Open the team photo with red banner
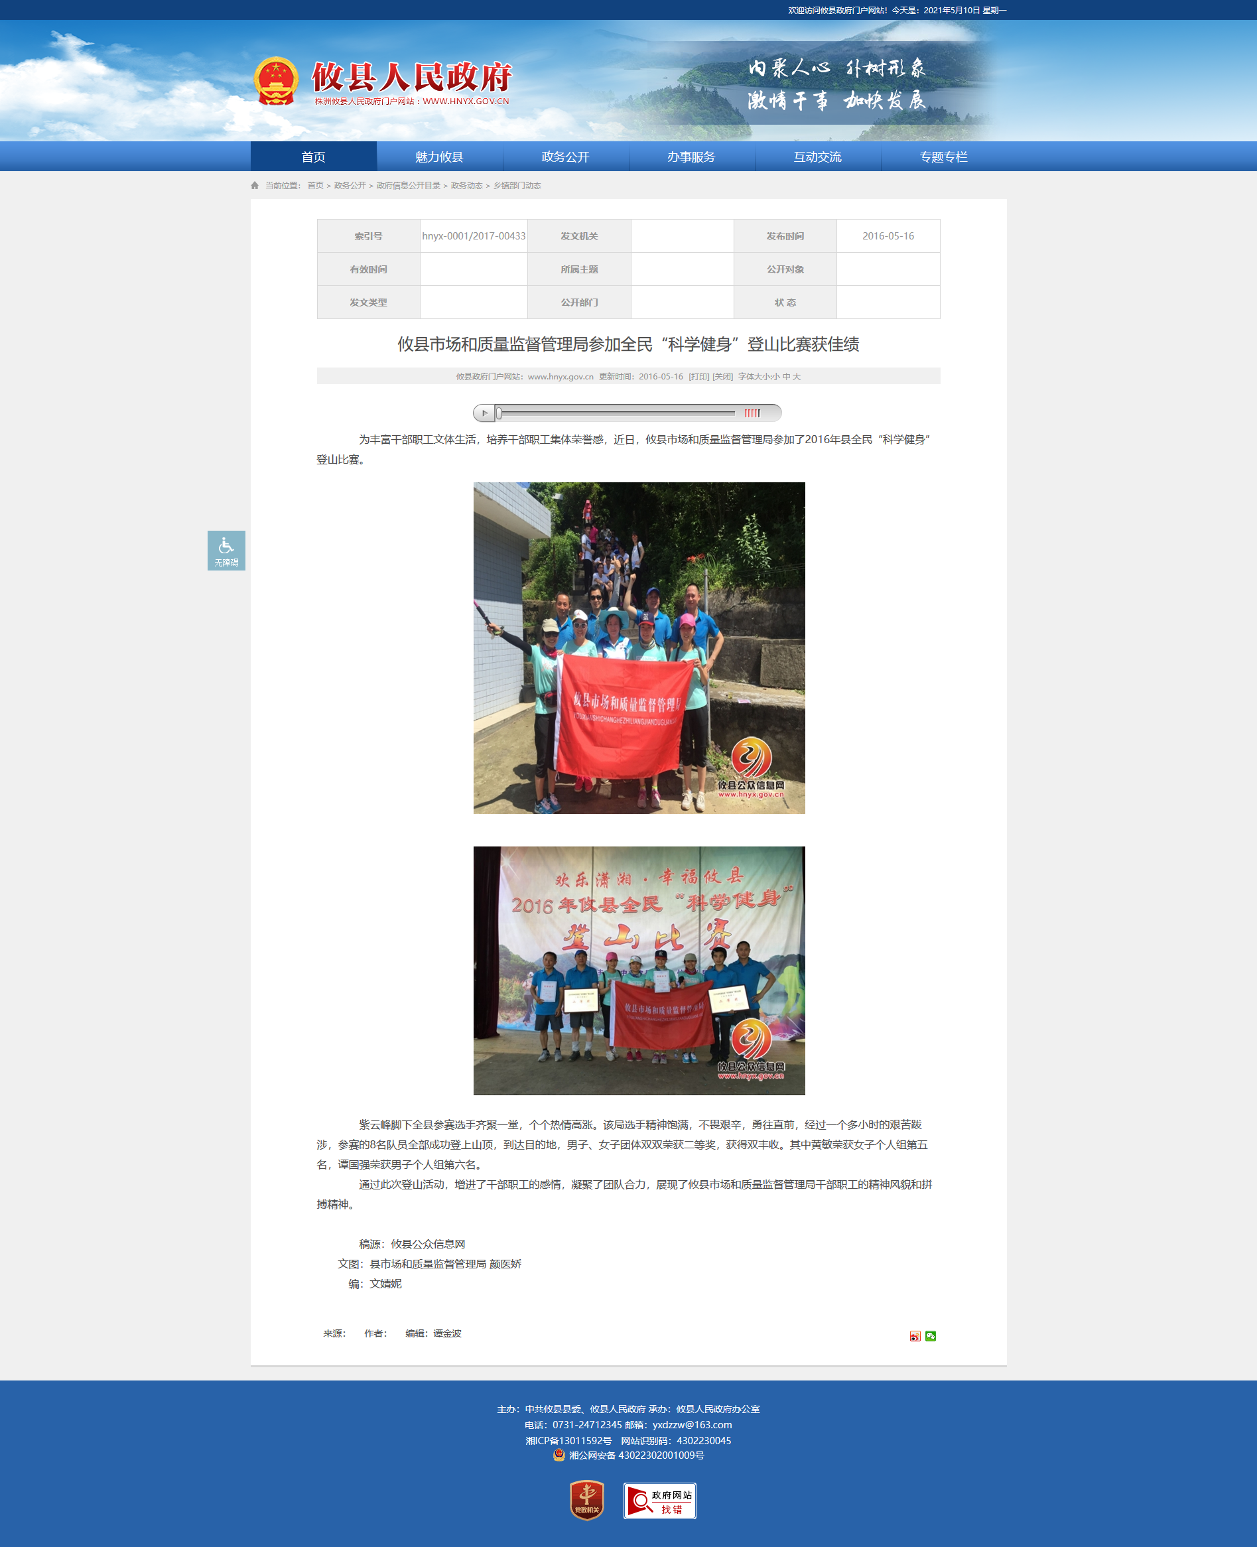The image size is (1257, 1547). tap(639, 648)
